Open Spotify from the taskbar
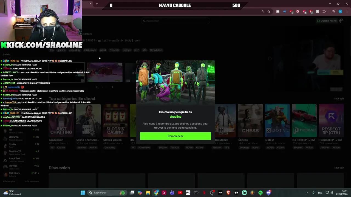 tap(261, 193)
